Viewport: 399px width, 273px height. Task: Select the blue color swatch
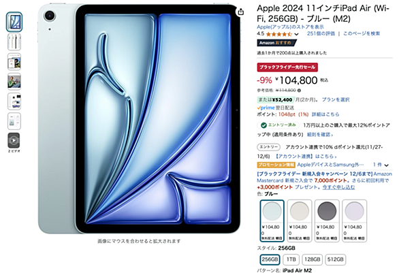(272, 221)
